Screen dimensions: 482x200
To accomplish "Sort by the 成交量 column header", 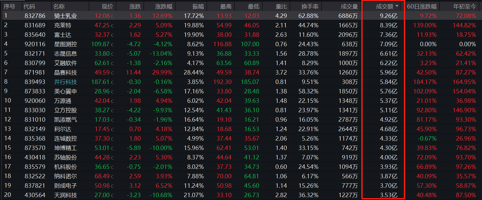I will (349, 6).
